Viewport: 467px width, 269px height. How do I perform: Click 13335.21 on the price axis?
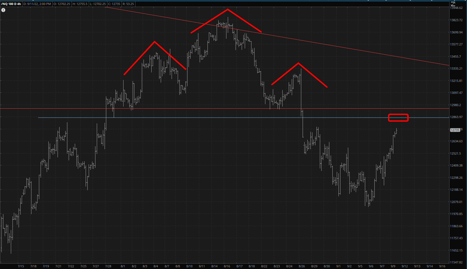coord(456,69)
